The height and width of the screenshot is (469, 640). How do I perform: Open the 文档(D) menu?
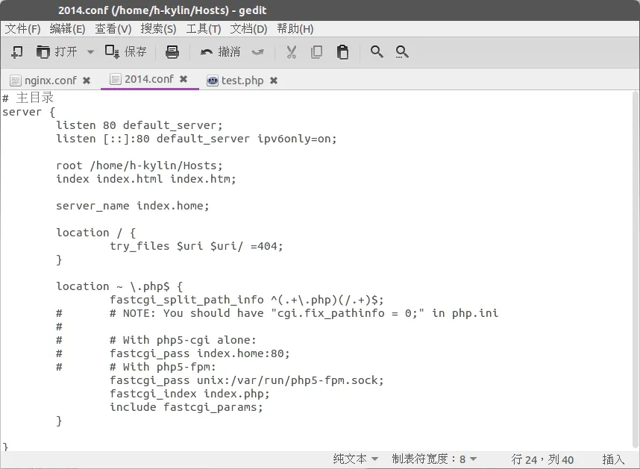click(x=248, y=29)
